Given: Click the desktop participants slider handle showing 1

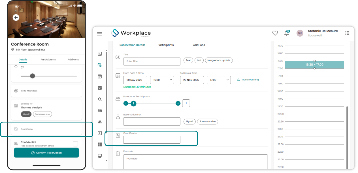Looking at the screenshot, I should coord(133,104).
